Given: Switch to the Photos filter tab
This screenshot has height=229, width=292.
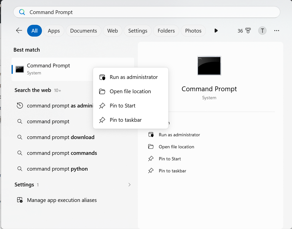Looking at the screenshot, I should click(193, 31).
